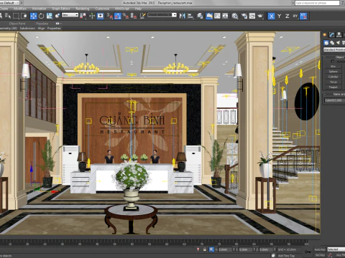Open the MAXScript menu
The image size is (345, 258).
tap(122, 9)
